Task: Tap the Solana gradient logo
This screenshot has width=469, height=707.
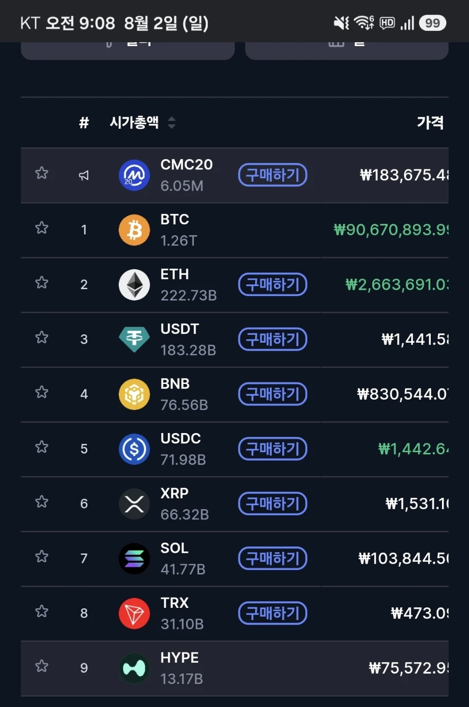Action: pyautogui.click(x=134, y=558)
